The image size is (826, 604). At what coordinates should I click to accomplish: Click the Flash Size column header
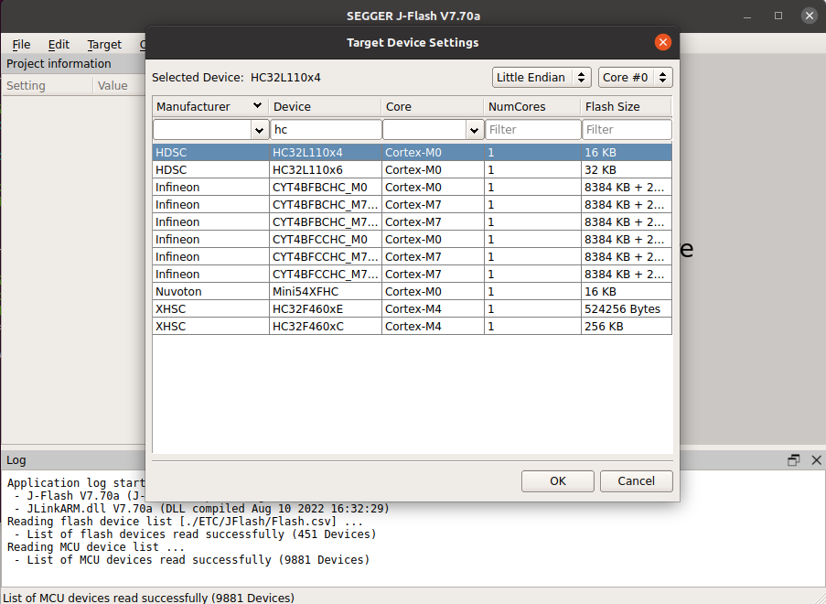click(627, 106)
